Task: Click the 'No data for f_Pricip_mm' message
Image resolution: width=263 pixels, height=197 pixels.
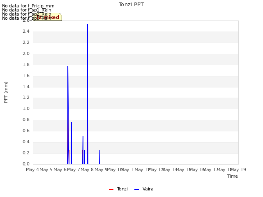Action: [x=28, y=6]
